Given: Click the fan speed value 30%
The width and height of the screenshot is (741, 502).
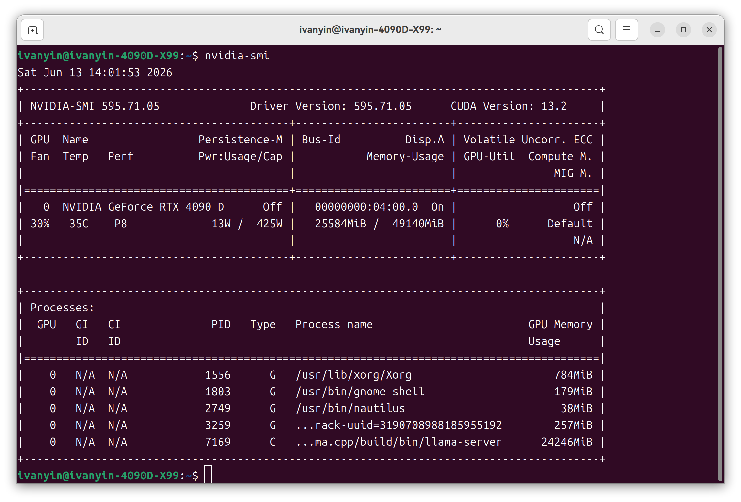Looking at the screenshot, I should pyautogui.click(x=40, y=224).
